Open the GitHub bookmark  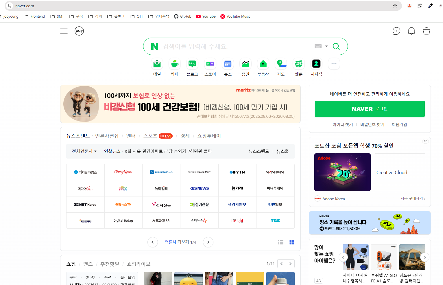[182, 16]
